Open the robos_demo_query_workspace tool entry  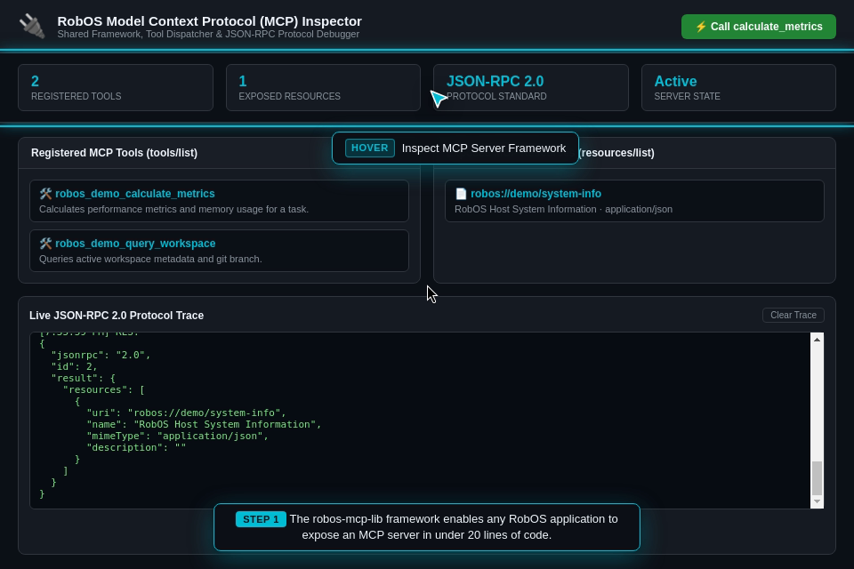click(x=219, y=251)
